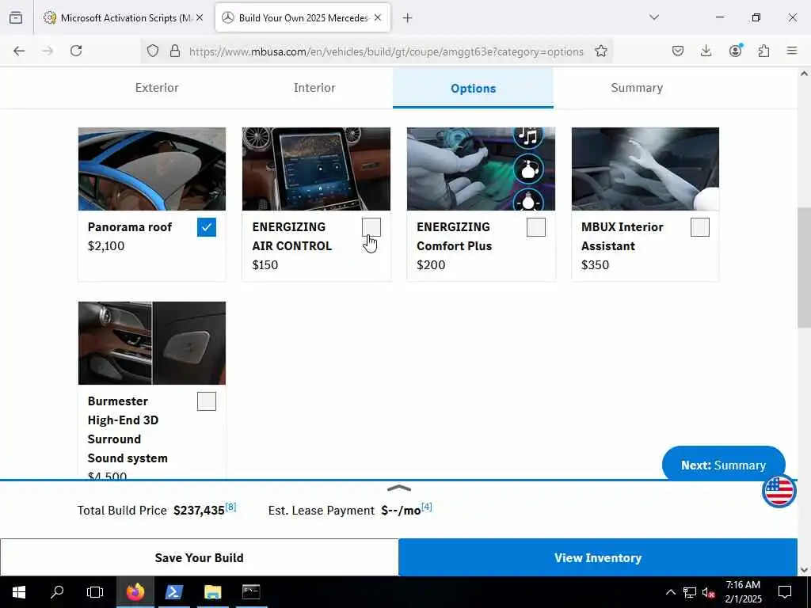The width and height of the screenshot is (811, 608).
Task: Reload the current page
Action: [x=76, y=51]
